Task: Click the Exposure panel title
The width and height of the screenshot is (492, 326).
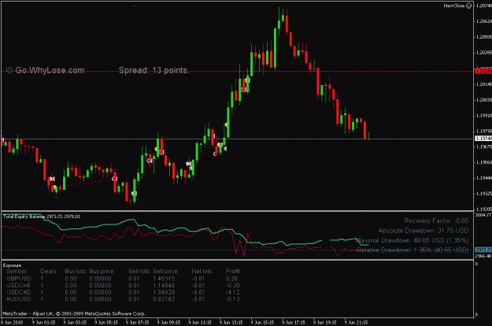Action: [x=13, y=265]
